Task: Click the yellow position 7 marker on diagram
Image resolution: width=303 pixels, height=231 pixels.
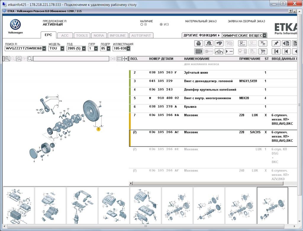Action: click(x=99, y=129)
